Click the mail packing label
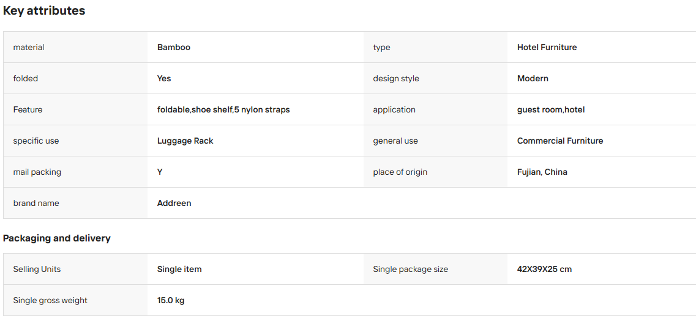The height and width of the screenshot is (316, 696). [x=37, y=172]
